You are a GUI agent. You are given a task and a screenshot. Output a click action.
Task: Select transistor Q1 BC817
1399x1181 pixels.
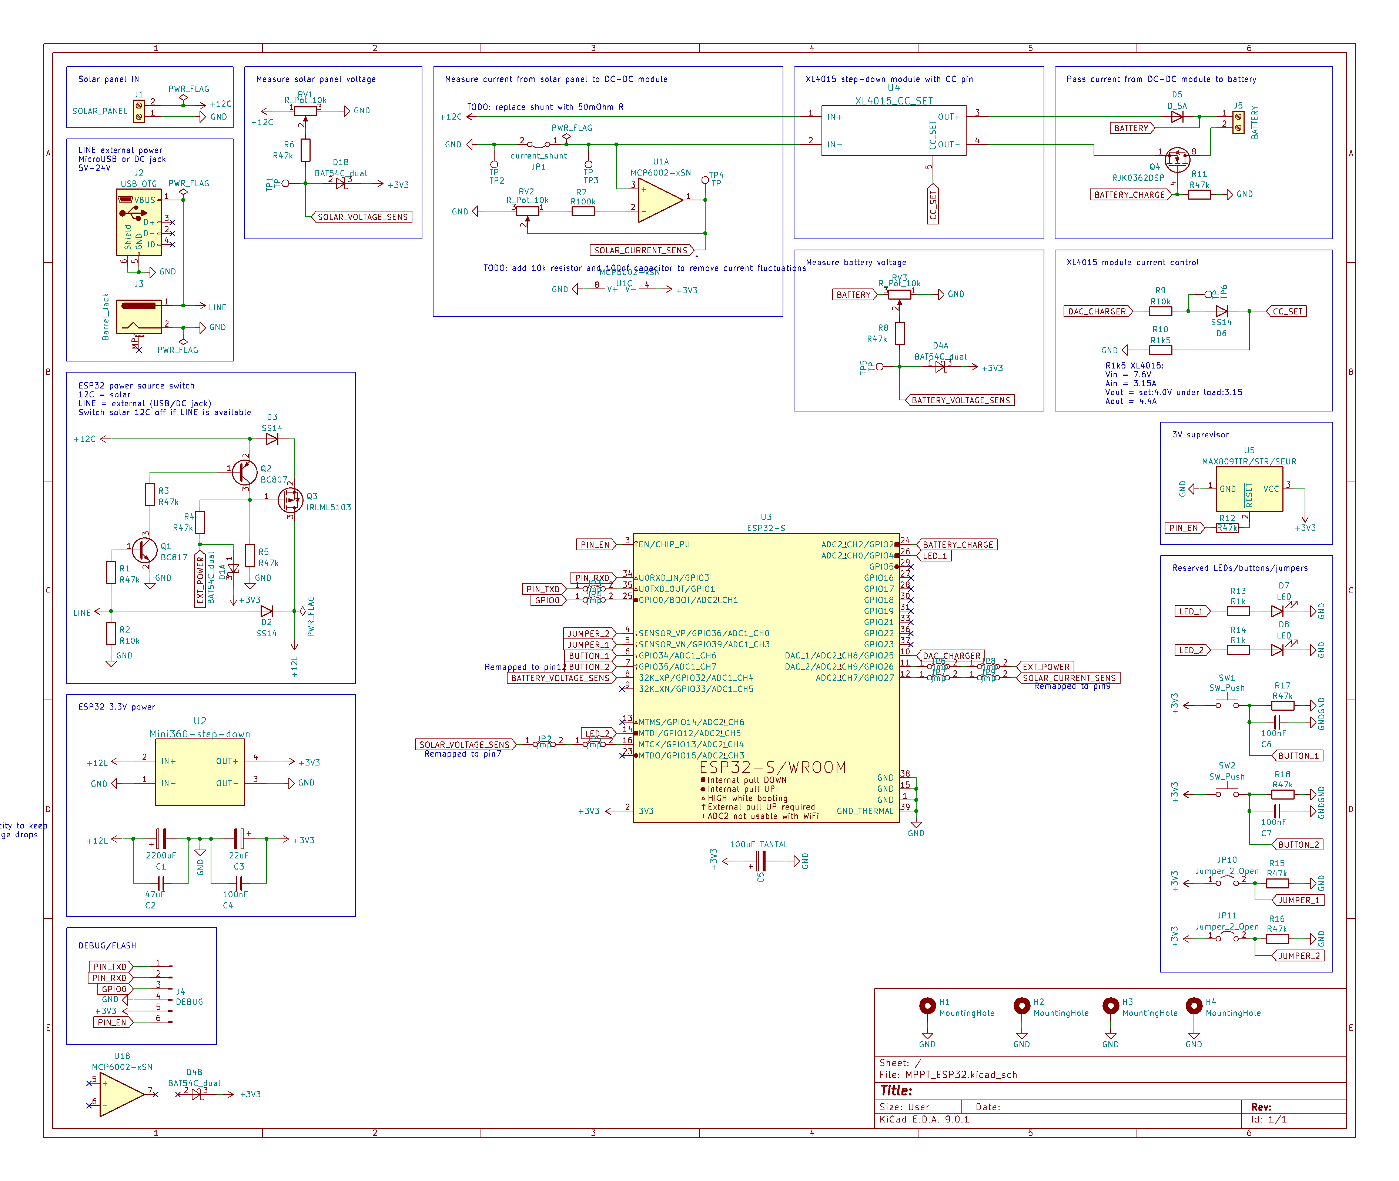pyautogui.click(x=144, y=550)
